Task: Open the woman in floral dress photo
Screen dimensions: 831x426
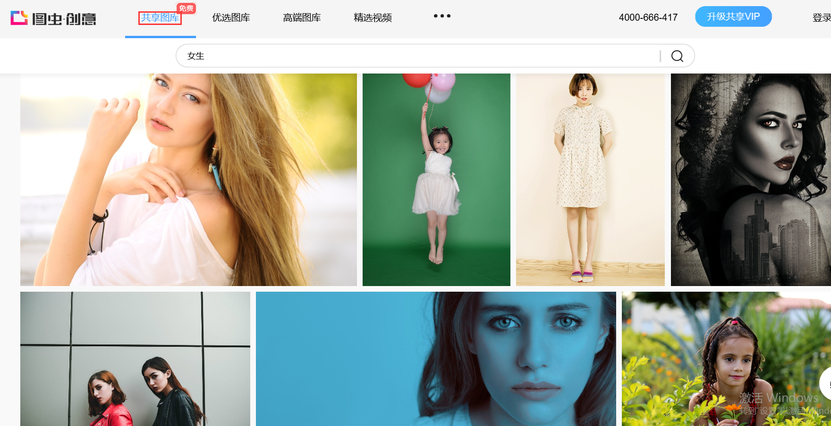Action: (x=590, y=180)
